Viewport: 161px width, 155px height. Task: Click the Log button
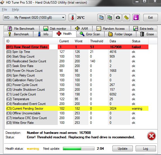[x=146, y=148]
